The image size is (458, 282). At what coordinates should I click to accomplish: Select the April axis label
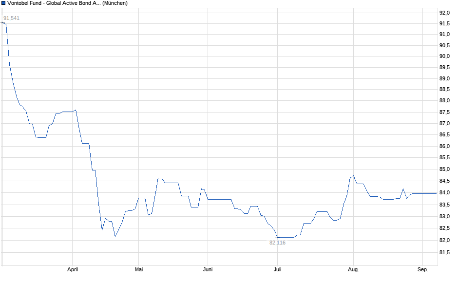[73, 270]
